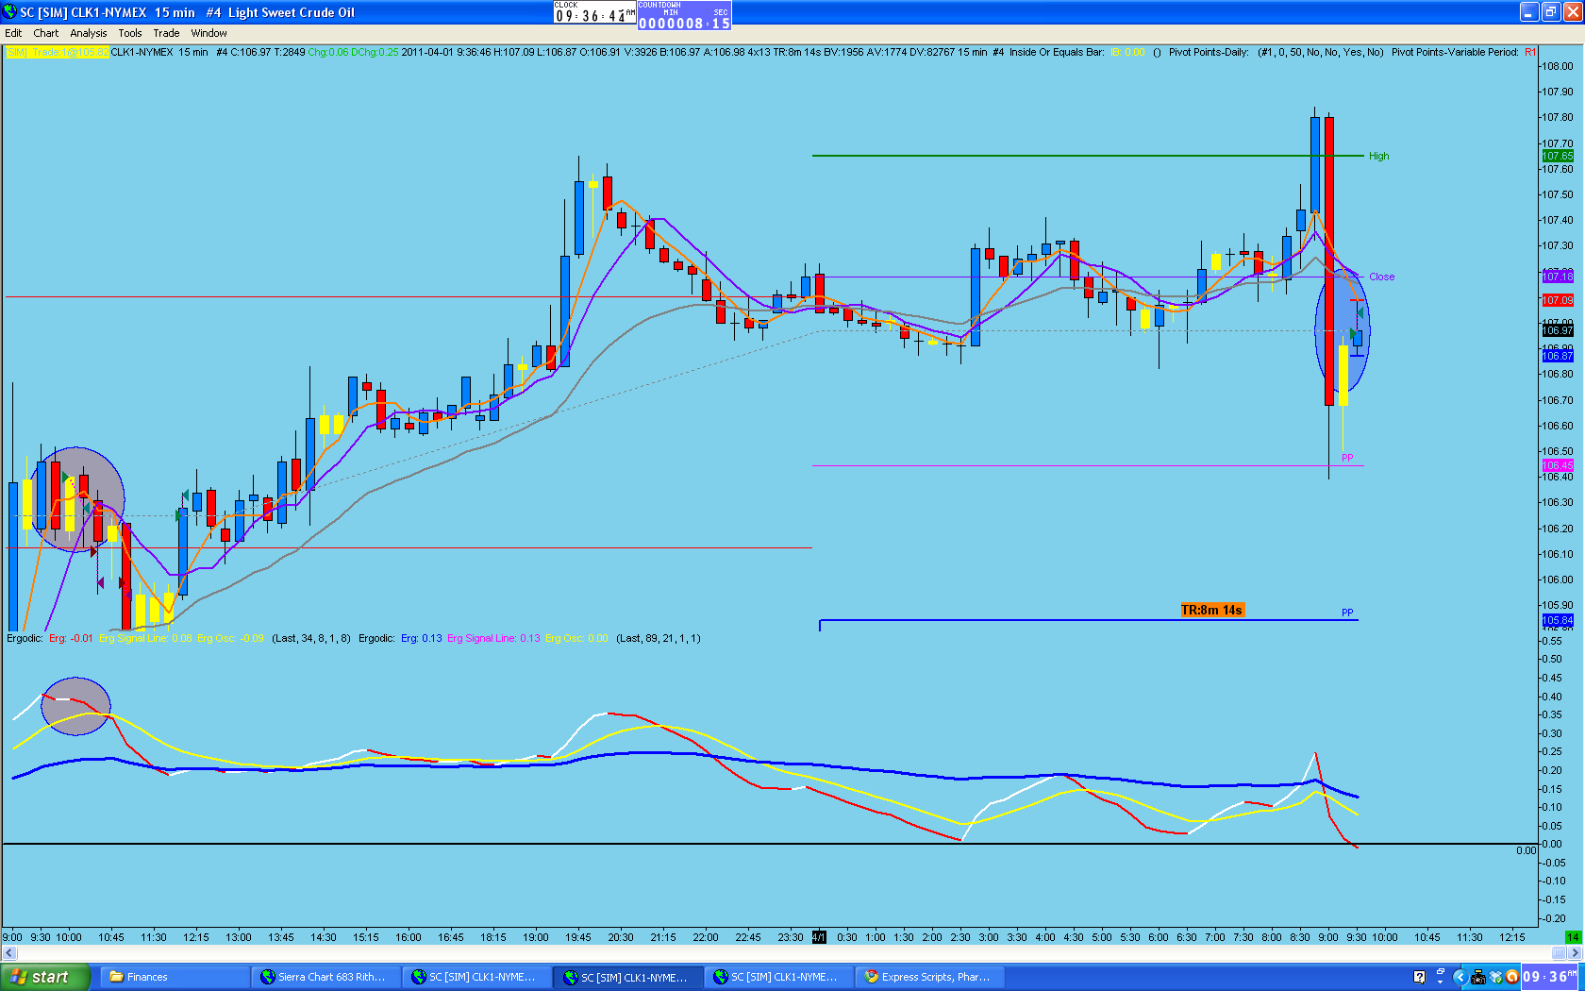This screenshot has width=1585, height=991.
Task: Click the Inside Or Equals Bar study label
Action: pos(1057,53)
